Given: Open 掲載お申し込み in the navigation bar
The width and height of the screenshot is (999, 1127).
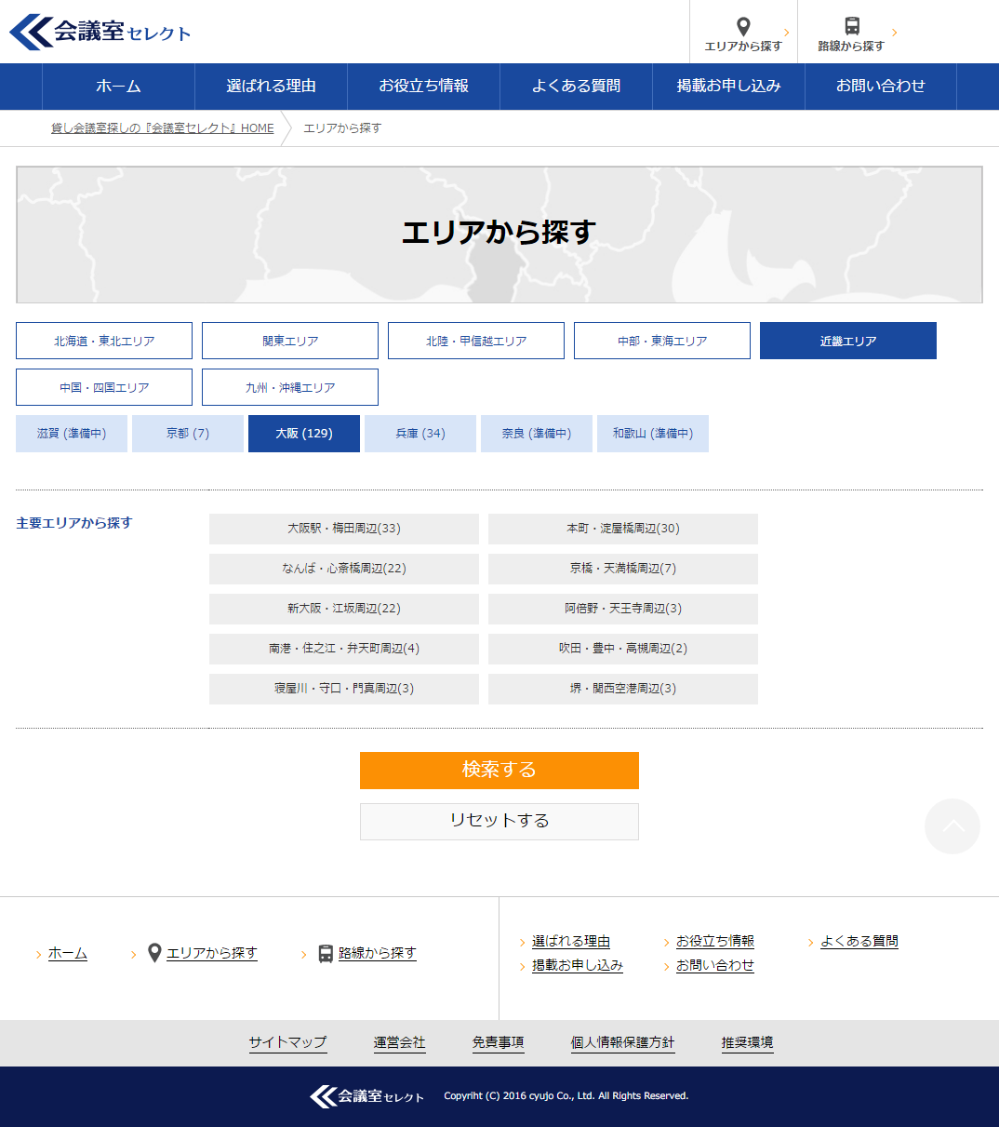Looking at the screenshot, I should coord(728,87).
